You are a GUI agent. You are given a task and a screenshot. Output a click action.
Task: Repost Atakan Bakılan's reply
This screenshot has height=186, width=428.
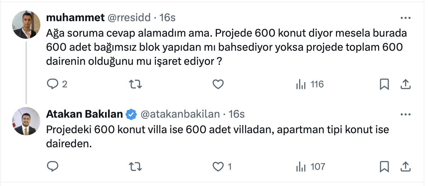[x=135, y=166]
